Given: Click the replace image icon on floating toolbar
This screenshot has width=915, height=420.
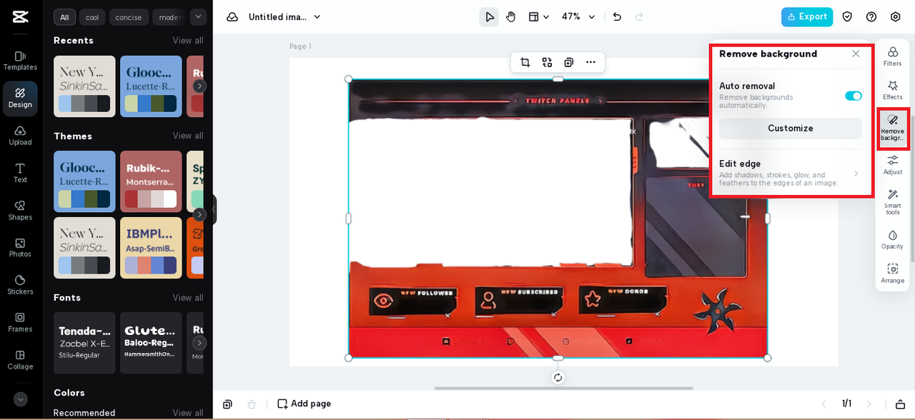Looking at the screenshot, I should (547, 62).
